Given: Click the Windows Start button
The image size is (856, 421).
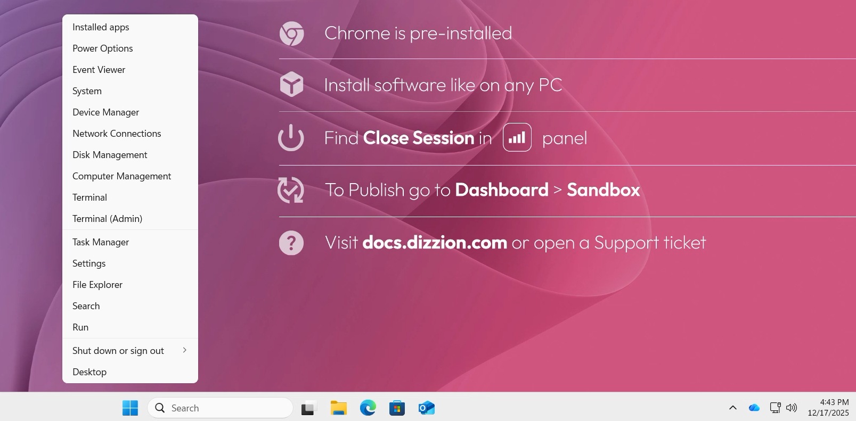Looking at the screenshot, I should click(x=130, y=408).
